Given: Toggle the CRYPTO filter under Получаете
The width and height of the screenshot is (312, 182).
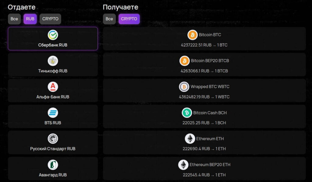Looking at the screenshot, I should click(x=129, y=19).
